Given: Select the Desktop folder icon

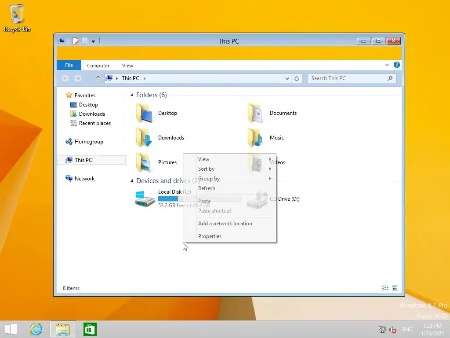Looking at the screenshot, I should pyautogui.click(x=144, y=114).
